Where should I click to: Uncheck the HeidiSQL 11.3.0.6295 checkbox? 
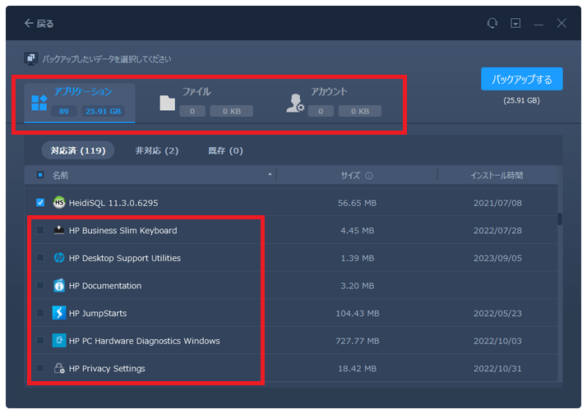click(x=40, y=203)
